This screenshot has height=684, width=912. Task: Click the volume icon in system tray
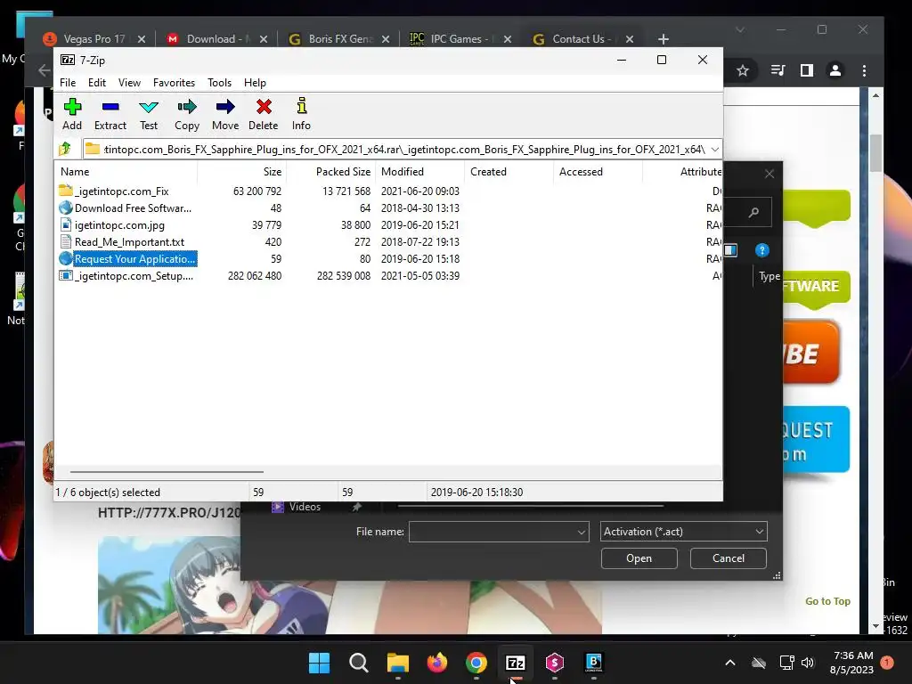(807, 663)
